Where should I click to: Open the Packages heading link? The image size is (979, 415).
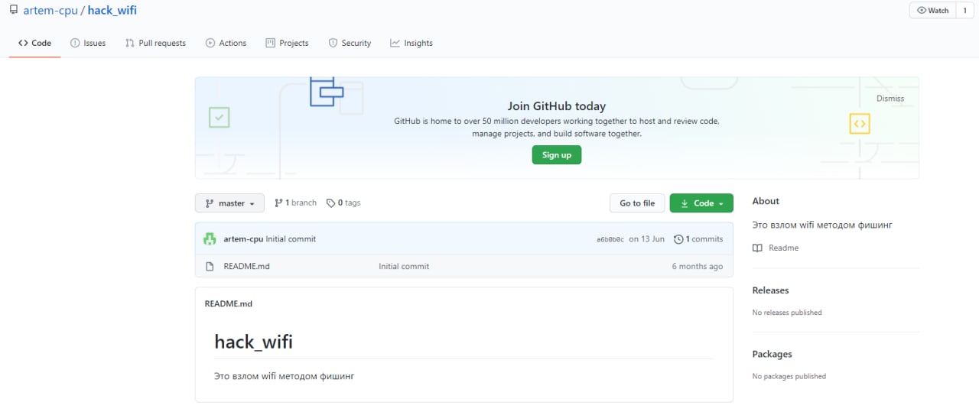tap(772, 354)
